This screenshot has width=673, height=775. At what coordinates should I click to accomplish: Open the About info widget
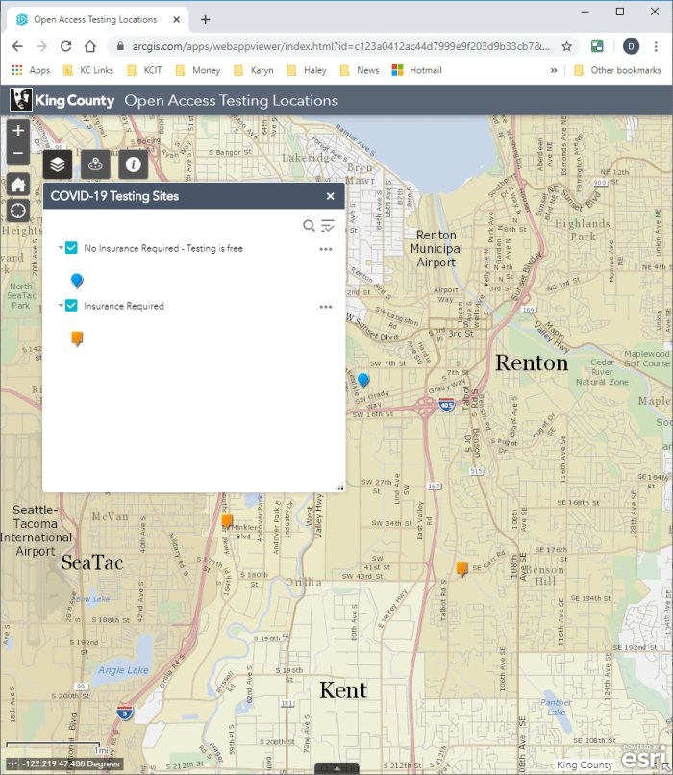click(x=134, y=164)
